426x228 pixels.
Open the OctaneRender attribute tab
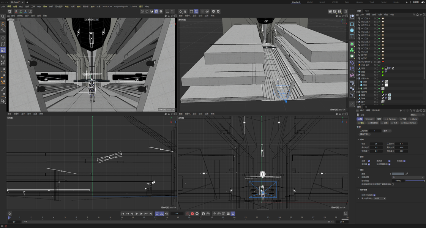pos(408,123)
